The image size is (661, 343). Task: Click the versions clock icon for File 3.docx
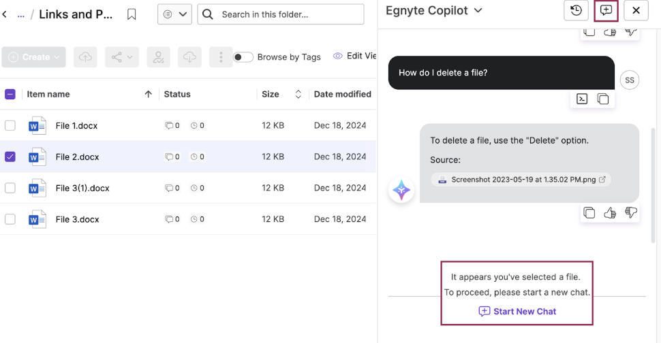(x=194, y=219)
